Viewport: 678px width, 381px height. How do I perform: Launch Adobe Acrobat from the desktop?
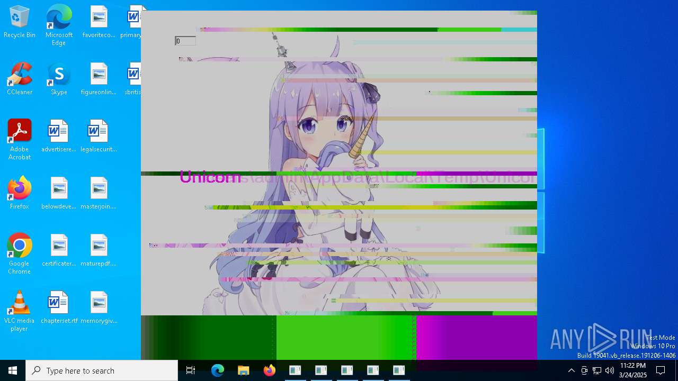(x=20, y=140)
